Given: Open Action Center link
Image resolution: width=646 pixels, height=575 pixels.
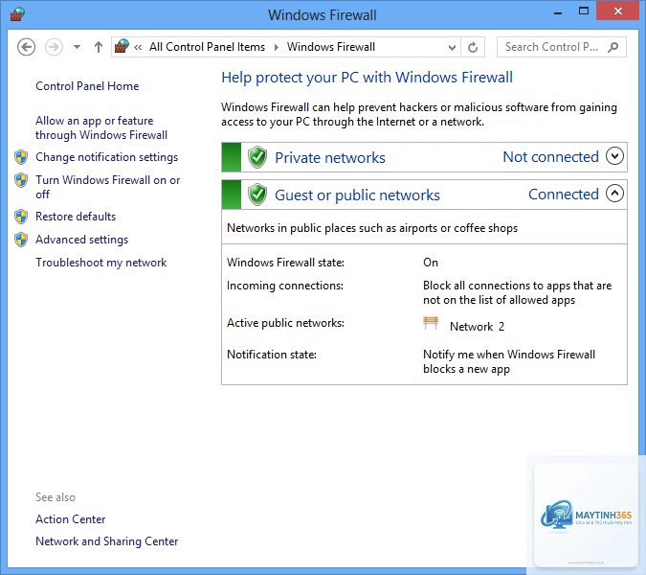Looking at the screenshot, I should pos(71,519).
